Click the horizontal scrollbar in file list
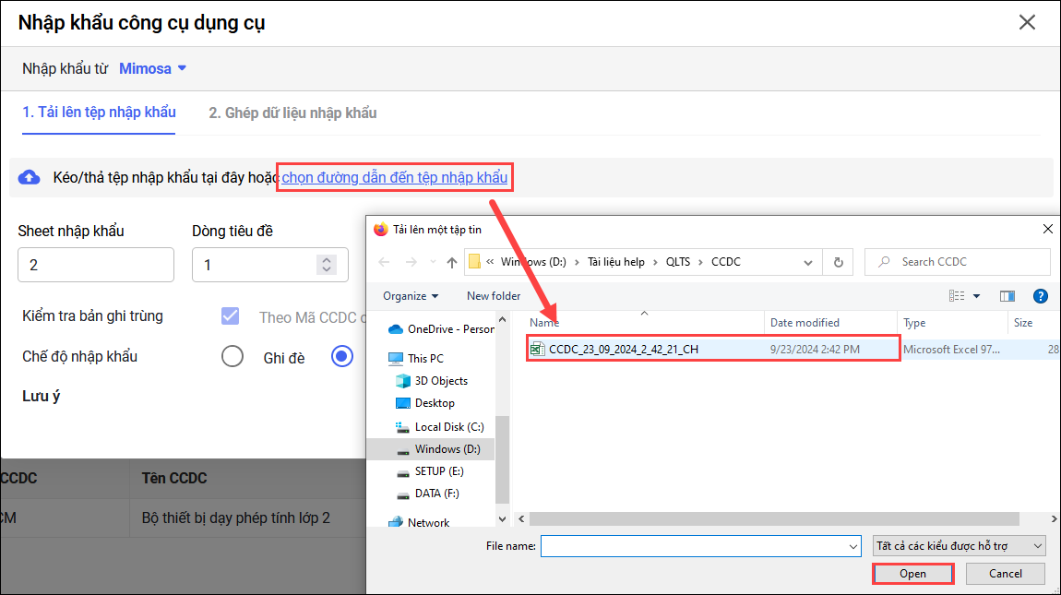 pos(775,518)
